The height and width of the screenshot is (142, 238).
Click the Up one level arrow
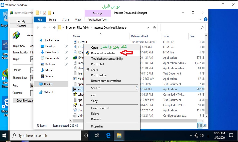[x=54, y=28]
